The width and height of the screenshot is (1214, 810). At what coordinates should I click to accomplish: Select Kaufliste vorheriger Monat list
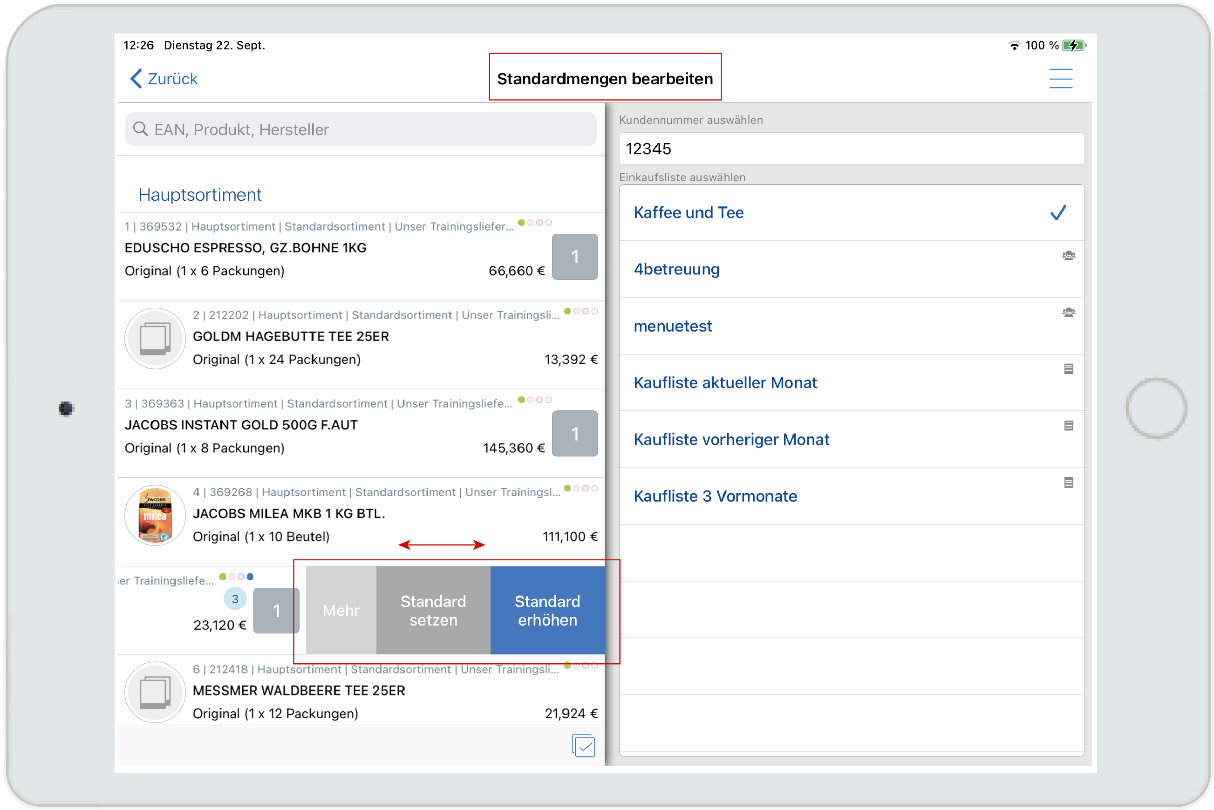point(730,439)
